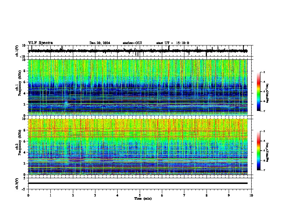283x219 pixels.
Task: Click the "8" kHz tick of ch.2 spectrogram
Action: pyautogui.click(x=25, y=130)
